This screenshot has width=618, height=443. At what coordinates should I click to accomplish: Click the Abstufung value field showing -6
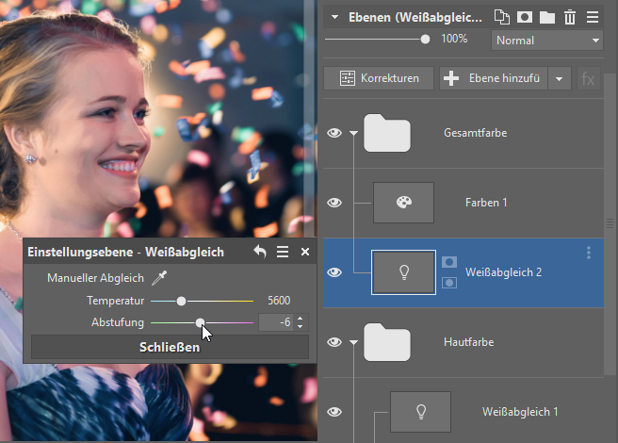275,322
